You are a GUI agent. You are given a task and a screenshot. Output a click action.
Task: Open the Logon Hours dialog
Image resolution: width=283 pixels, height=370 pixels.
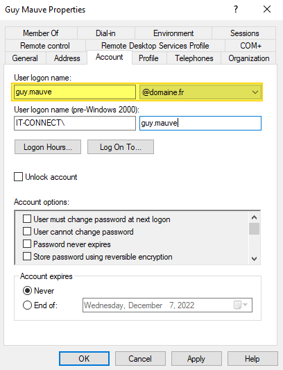tap(48, 146)
